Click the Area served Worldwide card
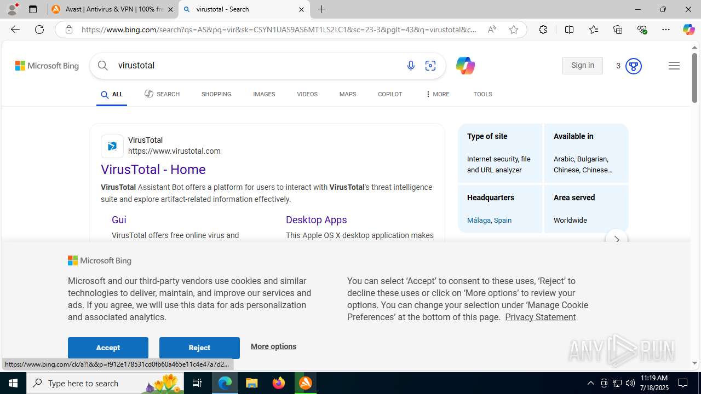 (x=586, y=209)
